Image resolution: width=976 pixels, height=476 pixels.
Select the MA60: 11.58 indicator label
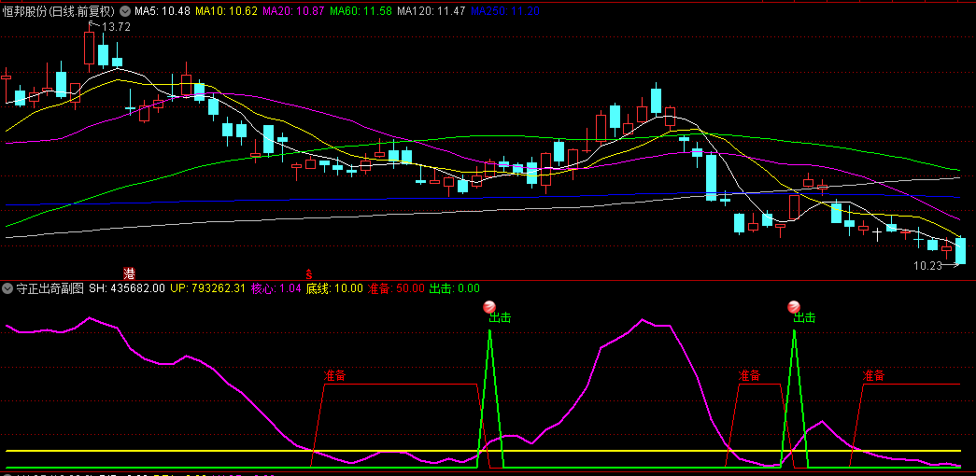361,11
